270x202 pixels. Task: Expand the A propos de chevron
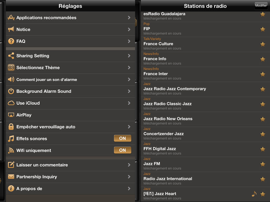pos(129,189)
